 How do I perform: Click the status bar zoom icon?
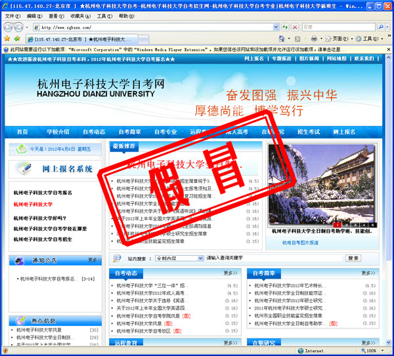pos(363,351)
